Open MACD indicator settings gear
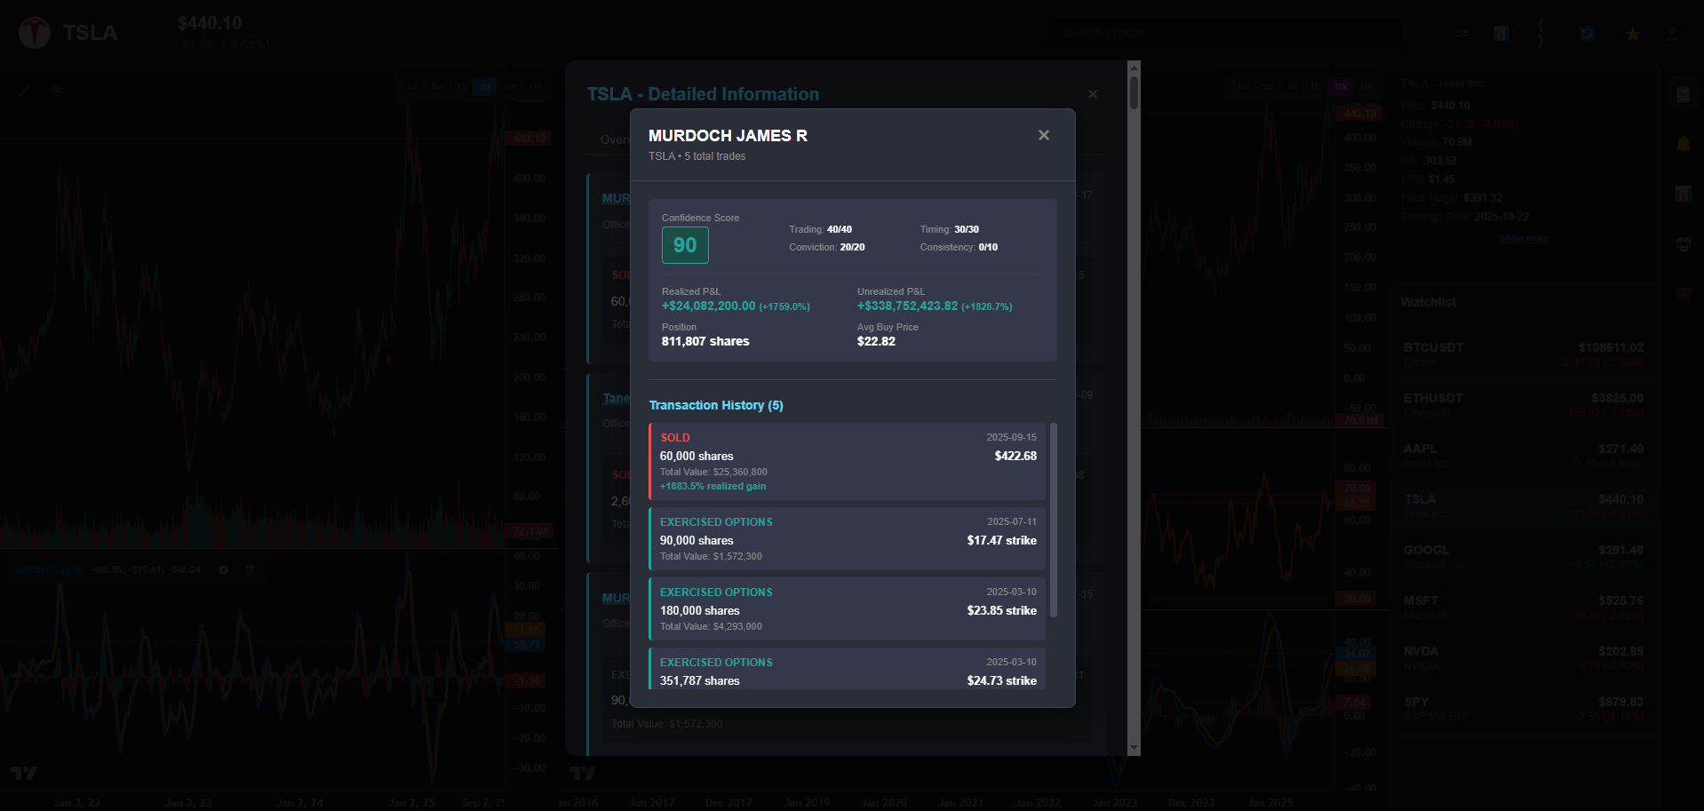 coord(224,569)
